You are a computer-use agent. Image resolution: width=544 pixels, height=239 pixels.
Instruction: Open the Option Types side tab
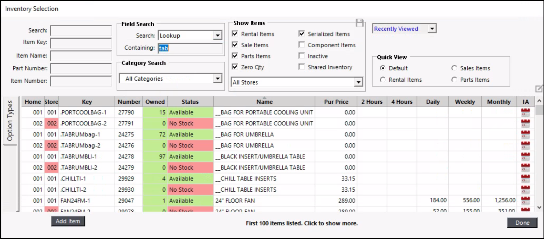[x=10, y=121]
